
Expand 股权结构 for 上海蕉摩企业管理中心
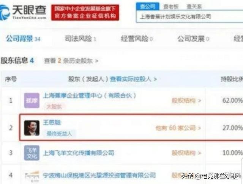[186, 101]
